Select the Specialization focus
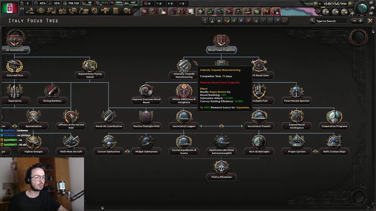376x211 pixels. 33,120
